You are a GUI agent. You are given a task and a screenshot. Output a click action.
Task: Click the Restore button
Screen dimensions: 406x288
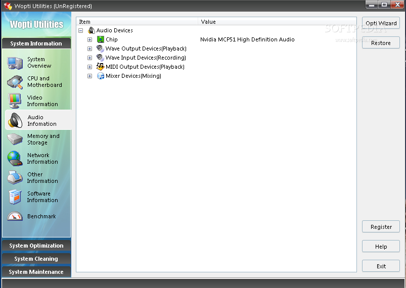[x=381, y=43]
